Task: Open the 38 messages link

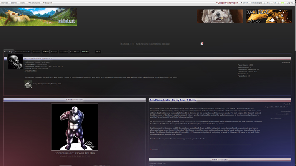Action: (x=256, y=3)
